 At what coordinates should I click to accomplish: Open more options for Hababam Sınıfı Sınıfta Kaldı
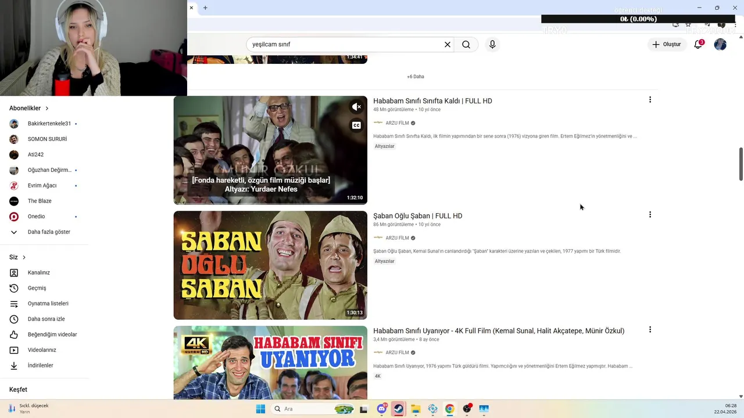pos(650,100)
